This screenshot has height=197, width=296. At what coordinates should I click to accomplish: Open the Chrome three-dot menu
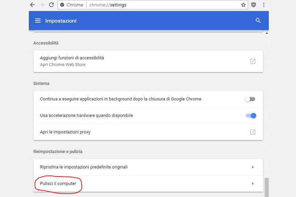click(264, 5)
